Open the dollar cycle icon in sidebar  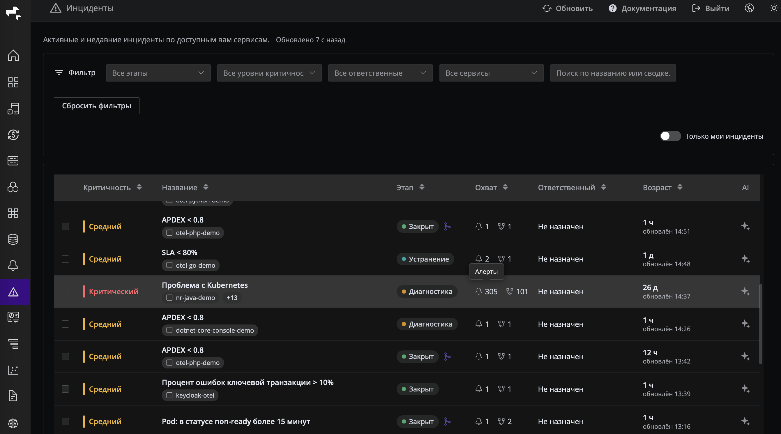tap(13, 135)
